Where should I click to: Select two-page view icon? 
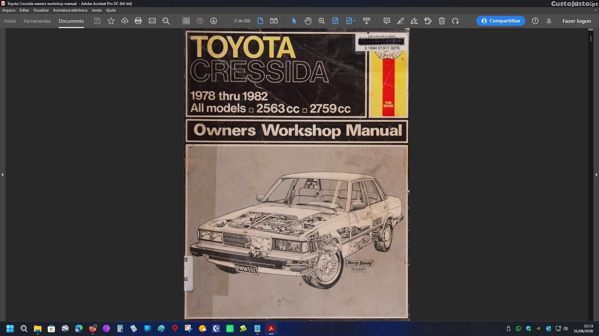tap(274, 21)
